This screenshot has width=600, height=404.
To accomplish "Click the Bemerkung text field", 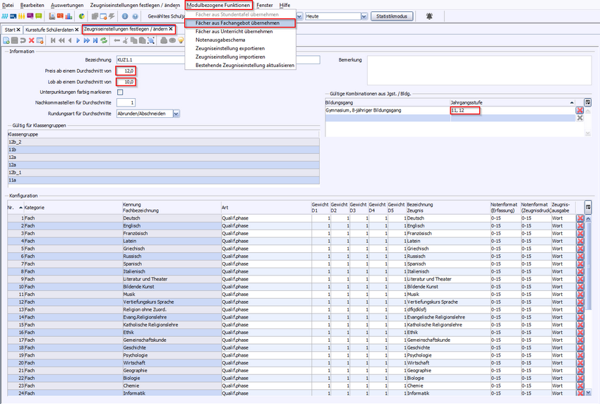I will coord(479,70).
